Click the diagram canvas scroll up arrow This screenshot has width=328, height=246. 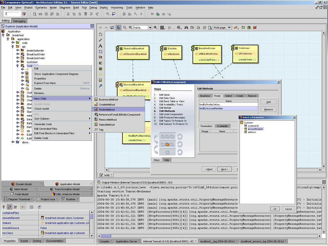click(x=324, y=33)
